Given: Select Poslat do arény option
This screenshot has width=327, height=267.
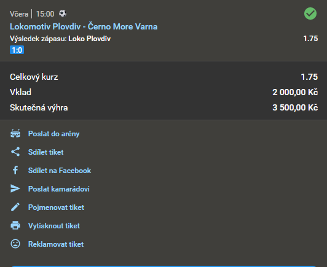Looking at the screenshot, I should [54, 134].
